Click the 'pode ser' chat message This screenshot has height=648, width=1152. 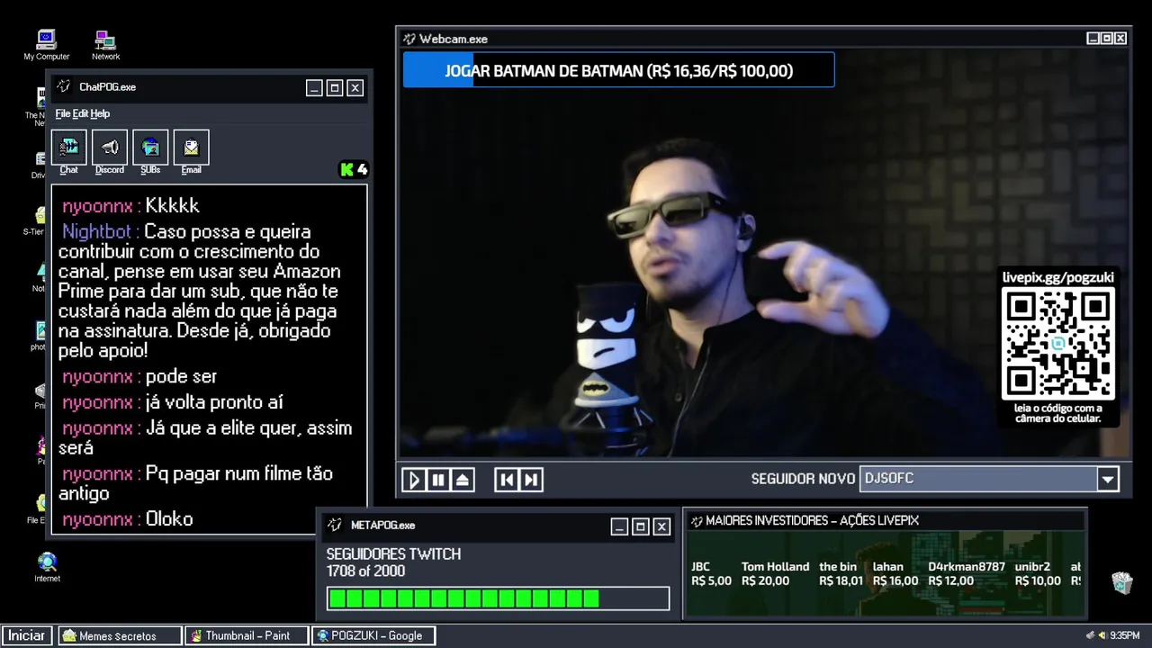point(181,376)
